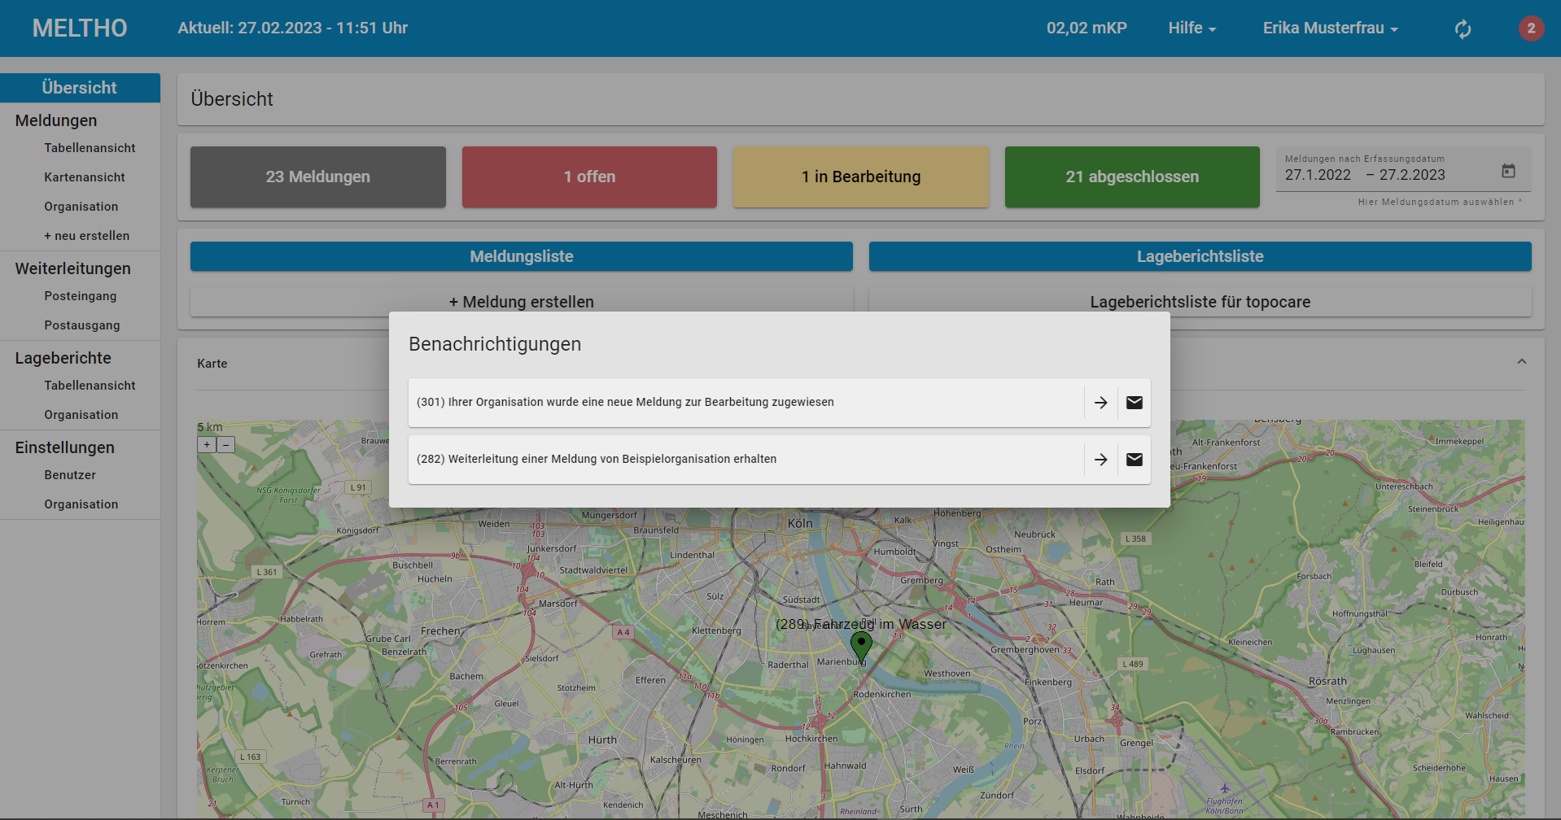This screenshot has width=1561, height=820.
Task: Click the Meldungsliste button
Action: (x=521, y=256)
